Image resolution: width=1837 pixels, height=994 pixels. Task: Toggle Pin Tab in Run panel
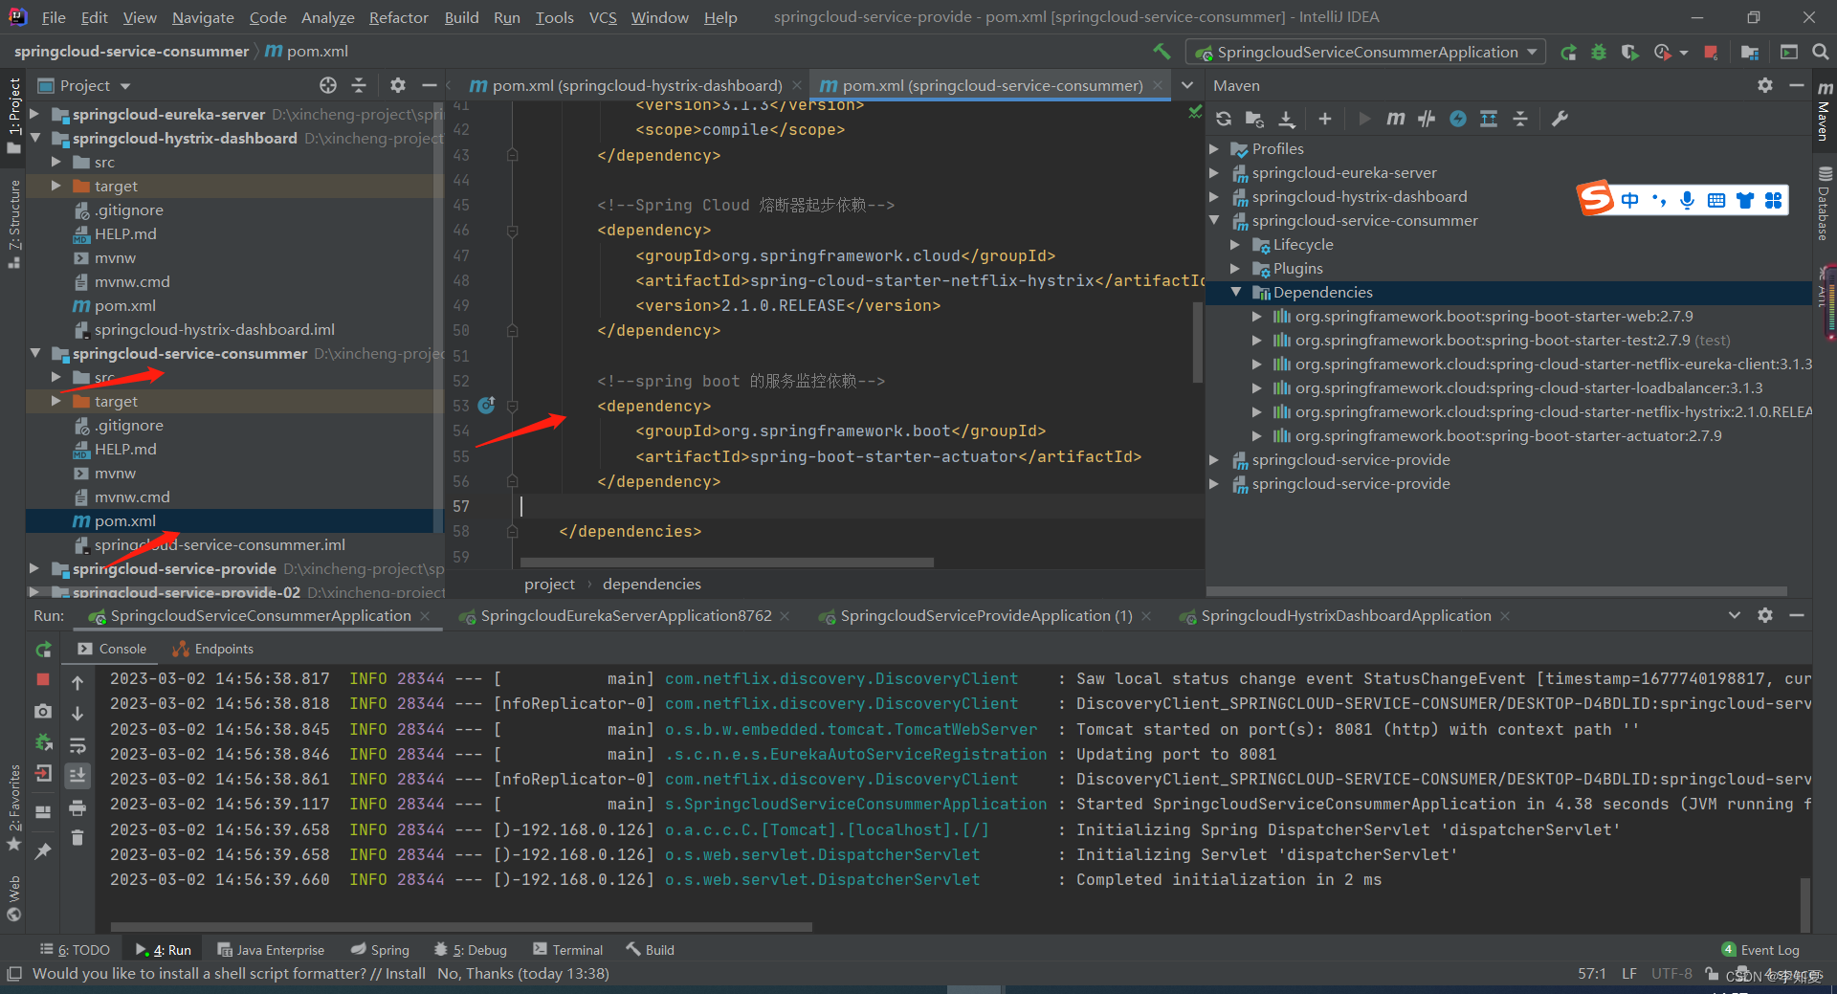pos(43,850)
